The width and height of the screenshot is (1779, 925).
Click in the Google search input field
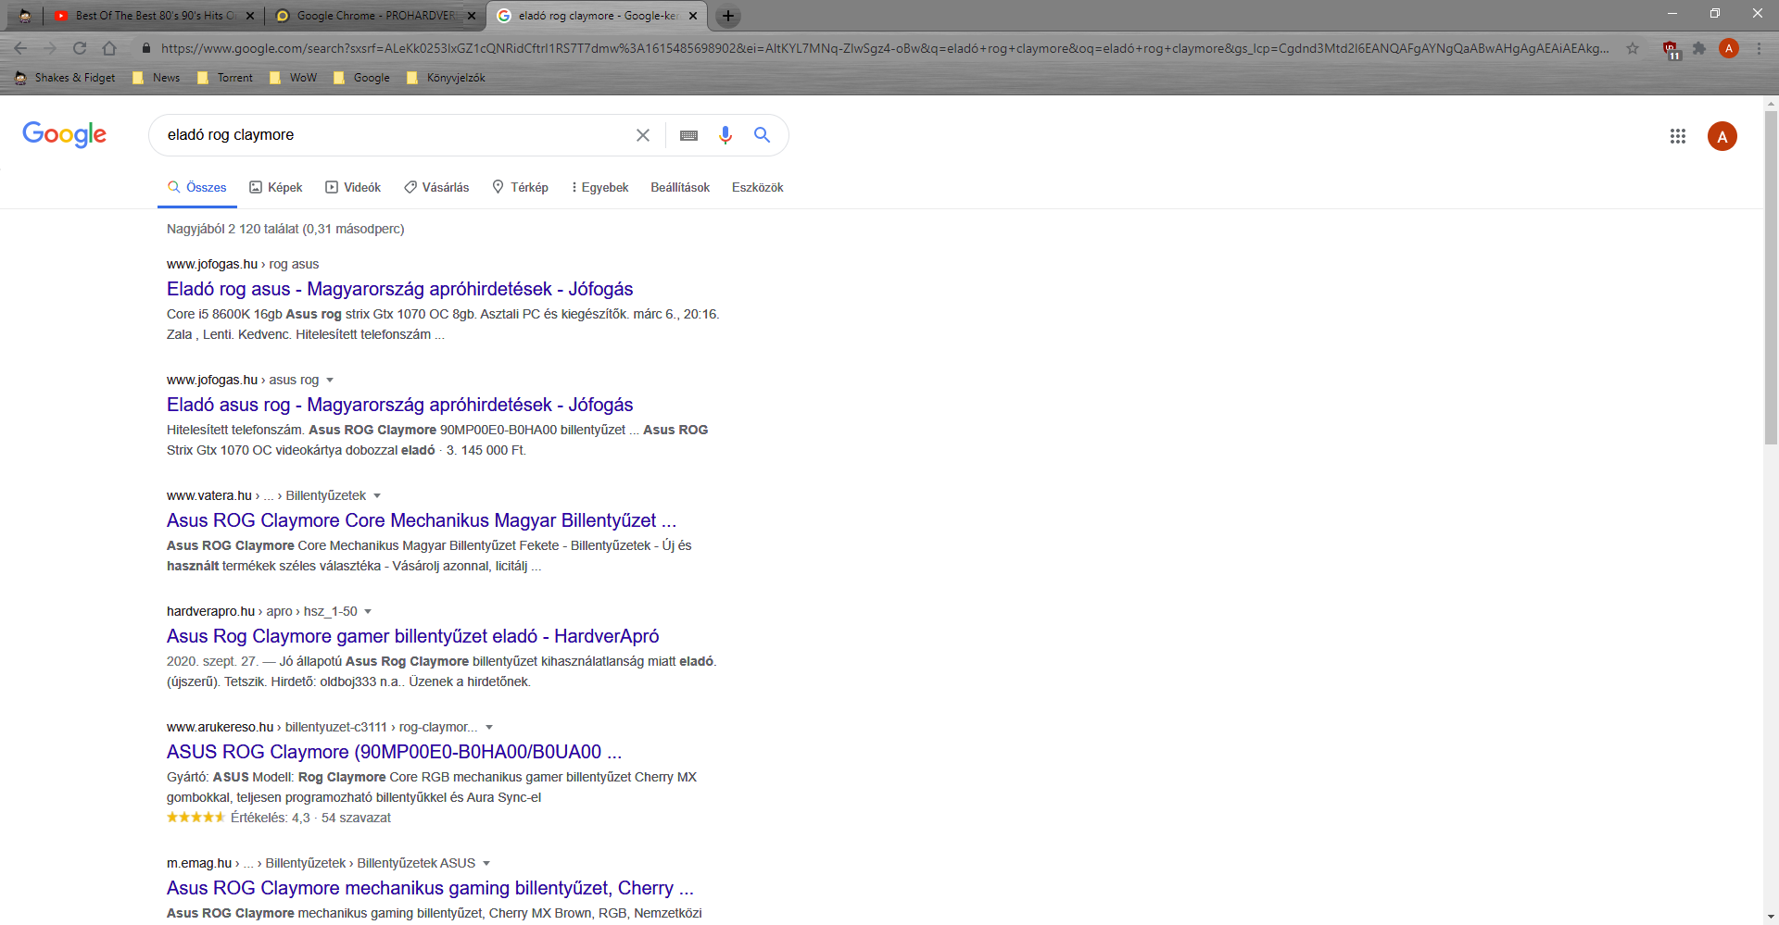394,135
